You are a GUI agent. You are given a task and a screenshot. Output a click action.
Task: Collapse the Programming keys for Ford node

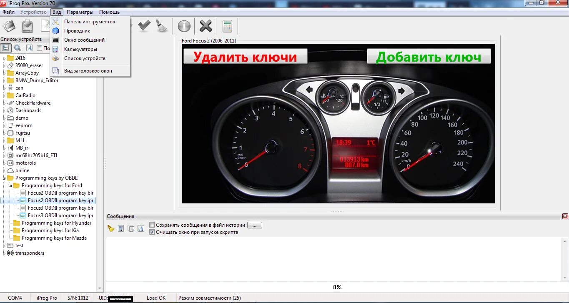coord(11,185)
